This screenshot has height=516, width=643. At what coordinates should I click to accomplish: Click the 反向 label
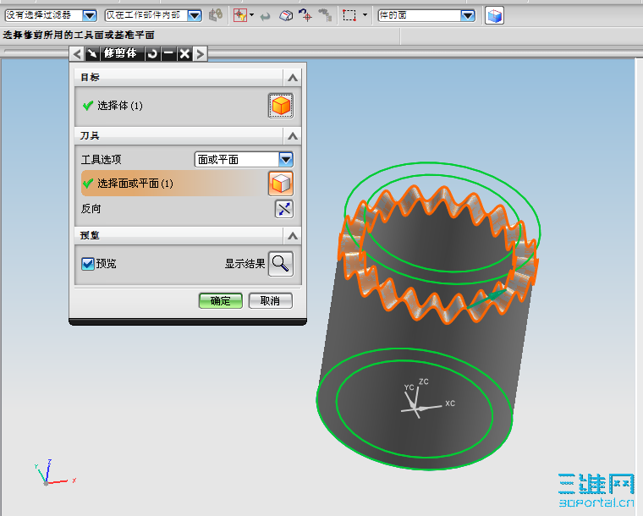[x=91, y=209]
